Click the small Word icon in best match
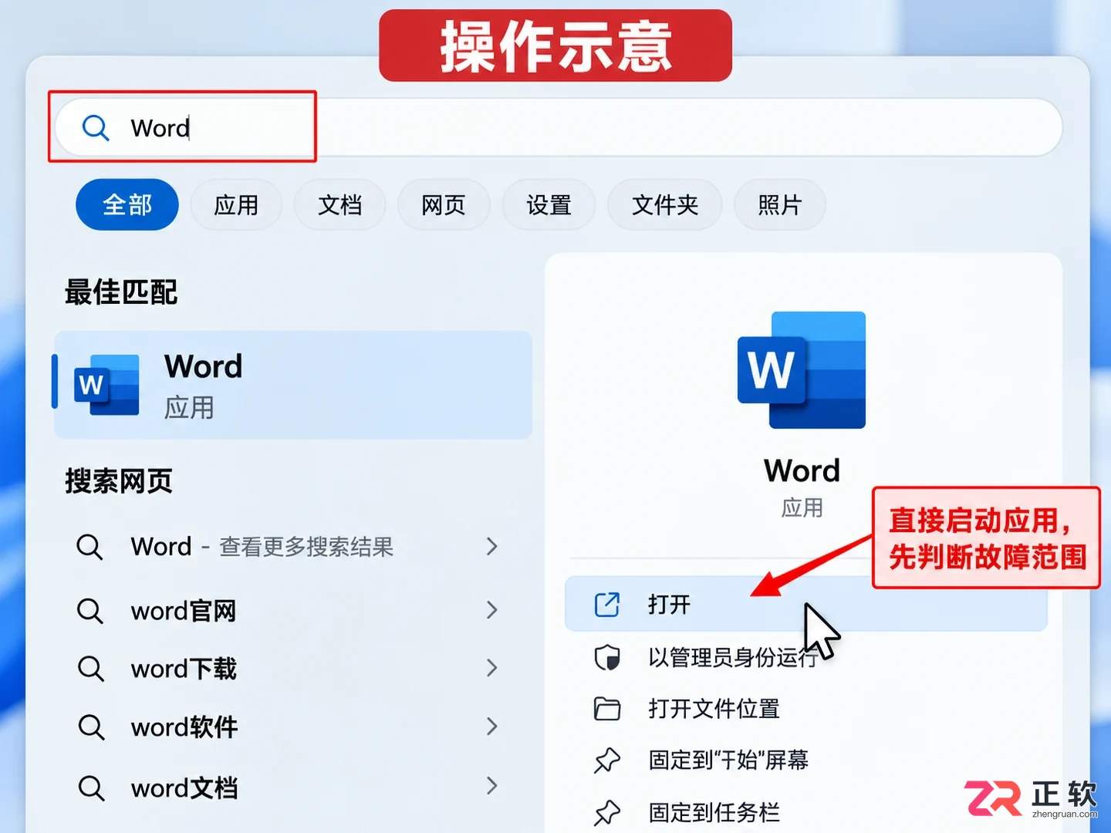Viewport: 1111px width, 833px height. click(107, 385)
